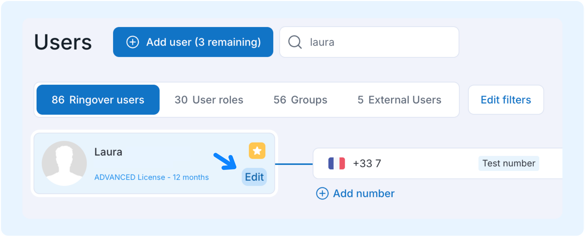
Task: Click the Add number link text
Action: click(x=363, y=193)
